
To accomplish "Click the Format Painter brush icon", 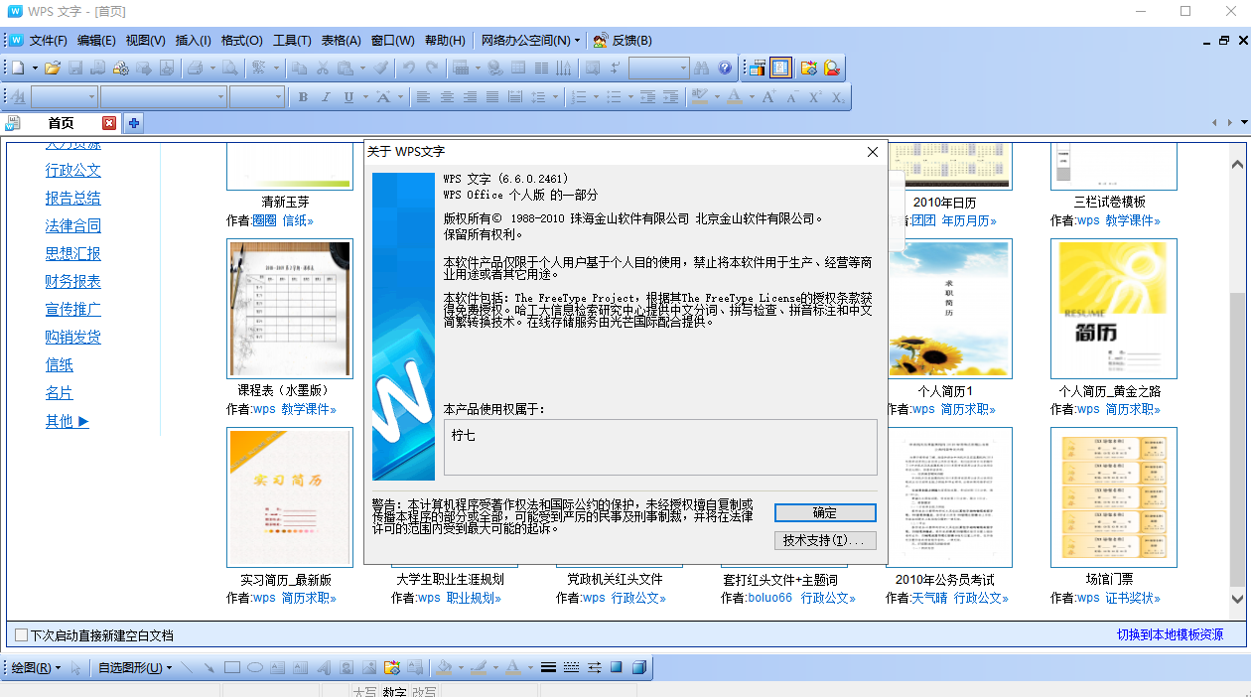I will click(379, 68).
